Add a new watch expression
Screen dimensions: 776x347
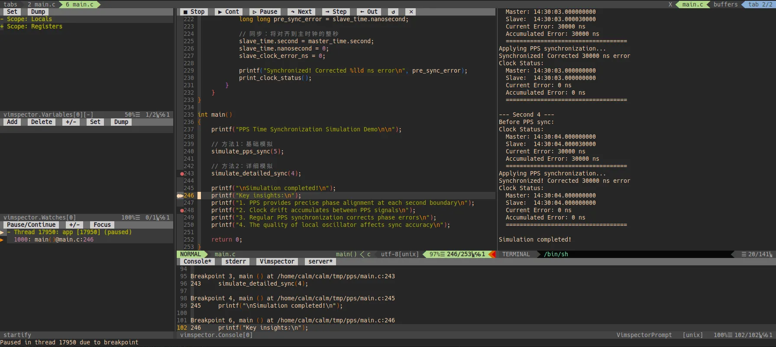pyautogui.click(x=12, y=122)
